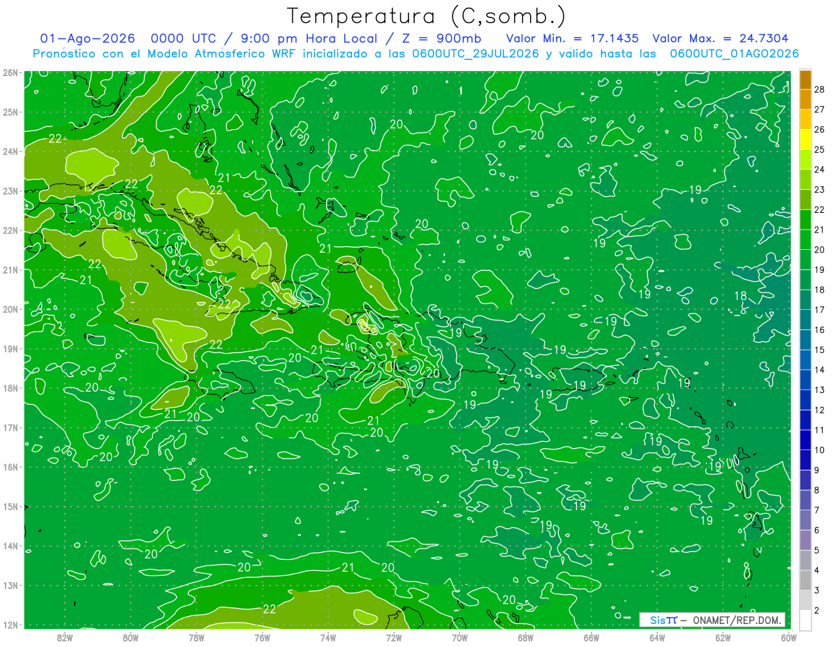Click the white swatch below label 2
Screen dimensions: 838x647
pos(805,620)
